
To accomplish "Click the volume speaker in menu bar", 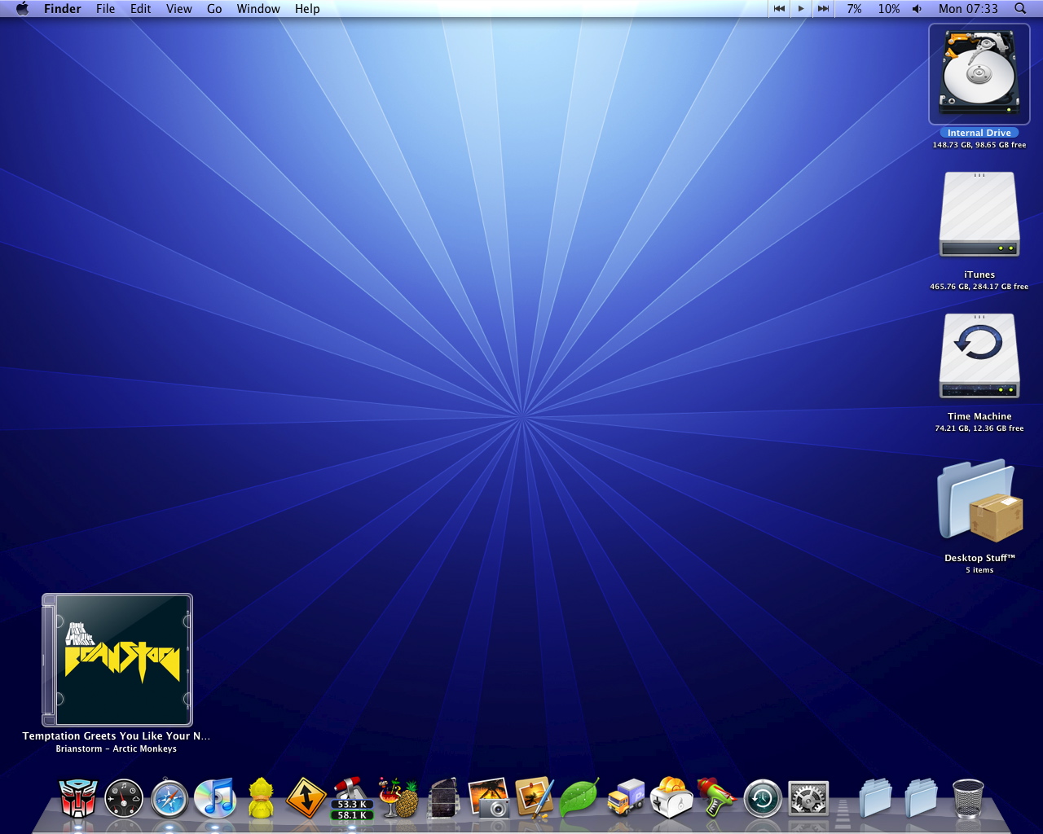I will (x=918, y=8).
